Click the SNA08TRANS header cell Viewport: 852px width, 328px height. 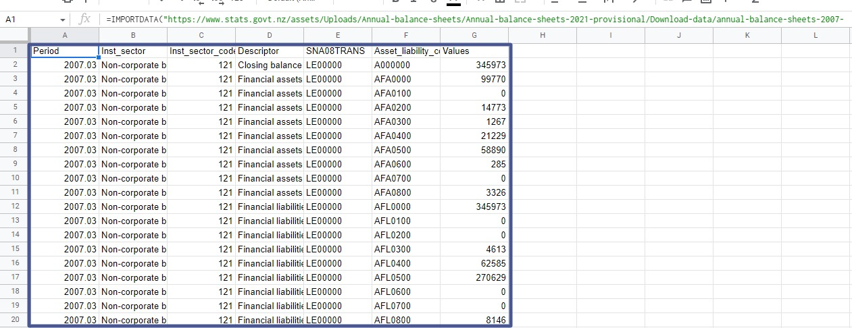pyautogui.click(x=338, y=51)
